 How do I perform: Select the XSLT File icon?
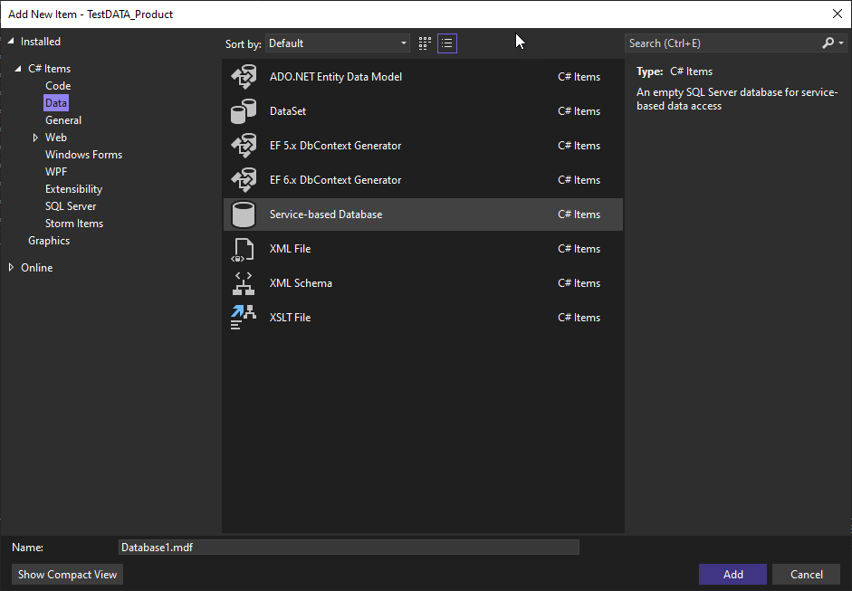pos(244,318)
